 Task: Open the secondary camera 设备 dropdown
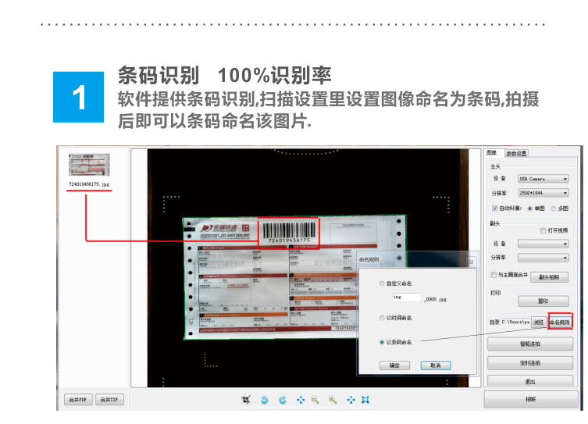(543, 244)
